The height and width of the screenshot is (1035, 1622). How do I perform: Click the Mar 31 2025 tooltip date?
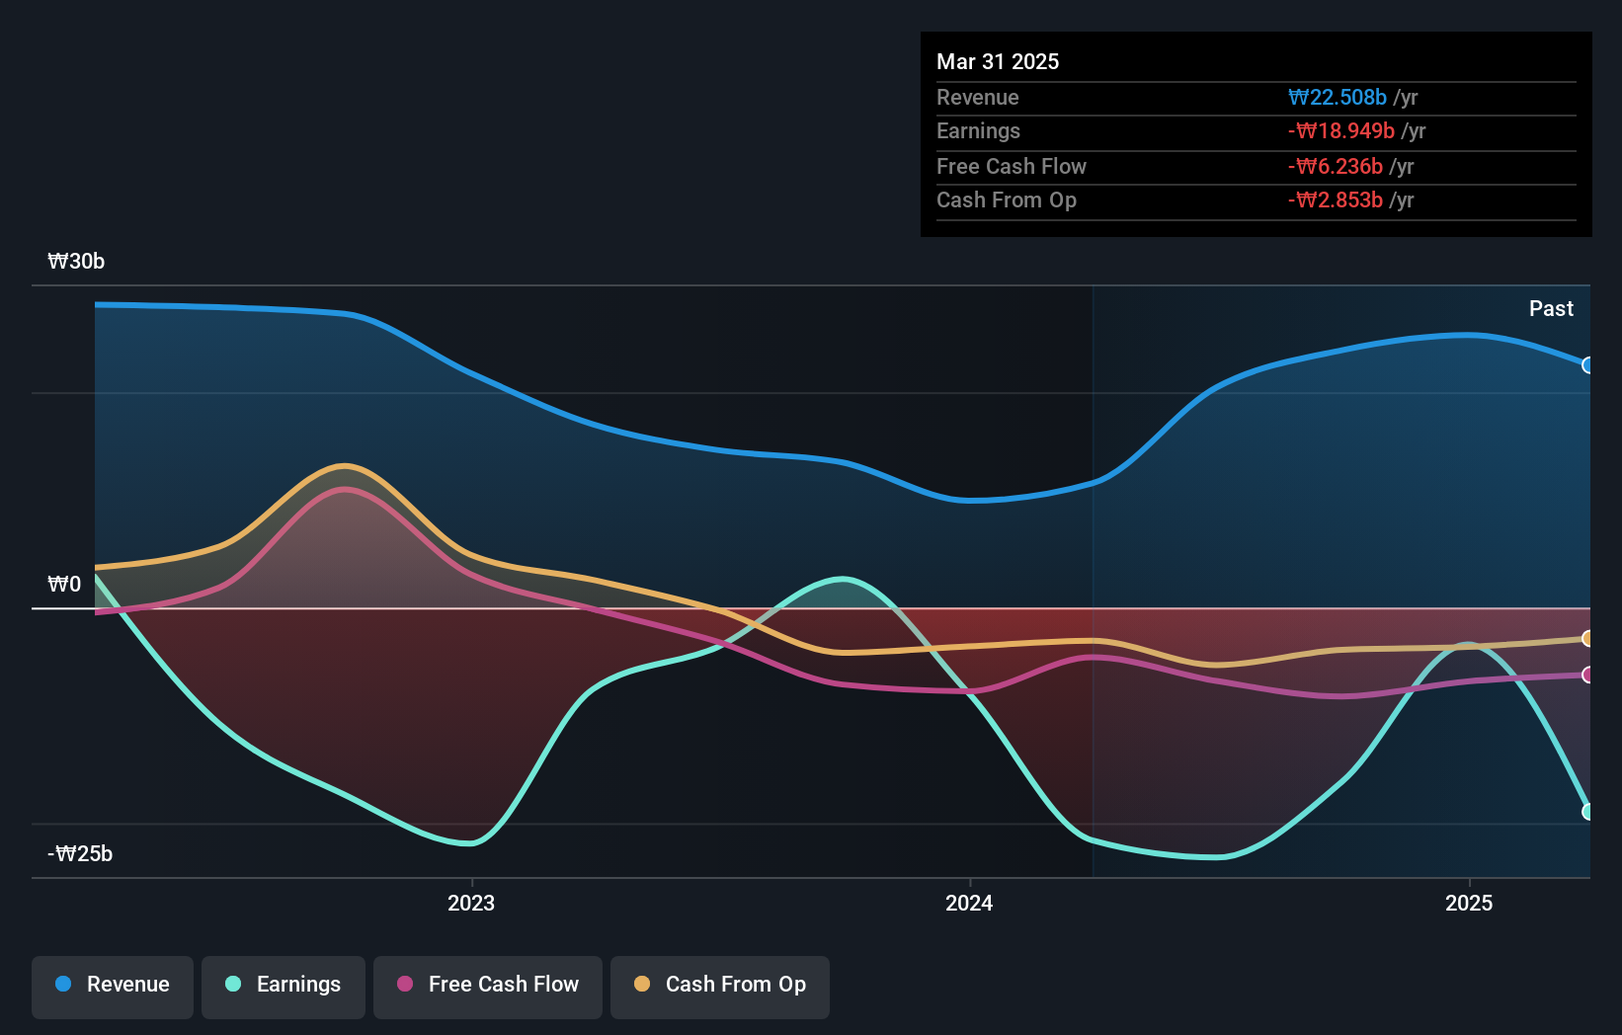click(998, 62)
